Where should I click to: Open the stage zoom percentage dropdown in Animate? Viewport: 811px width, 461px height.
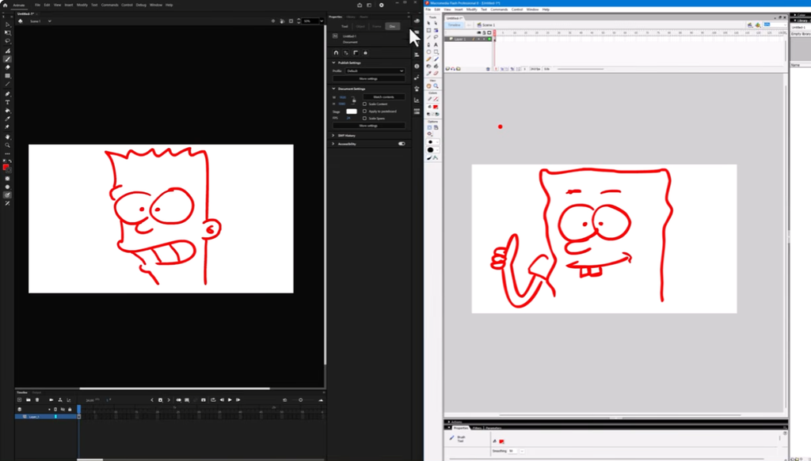click(x=322, y=21)
